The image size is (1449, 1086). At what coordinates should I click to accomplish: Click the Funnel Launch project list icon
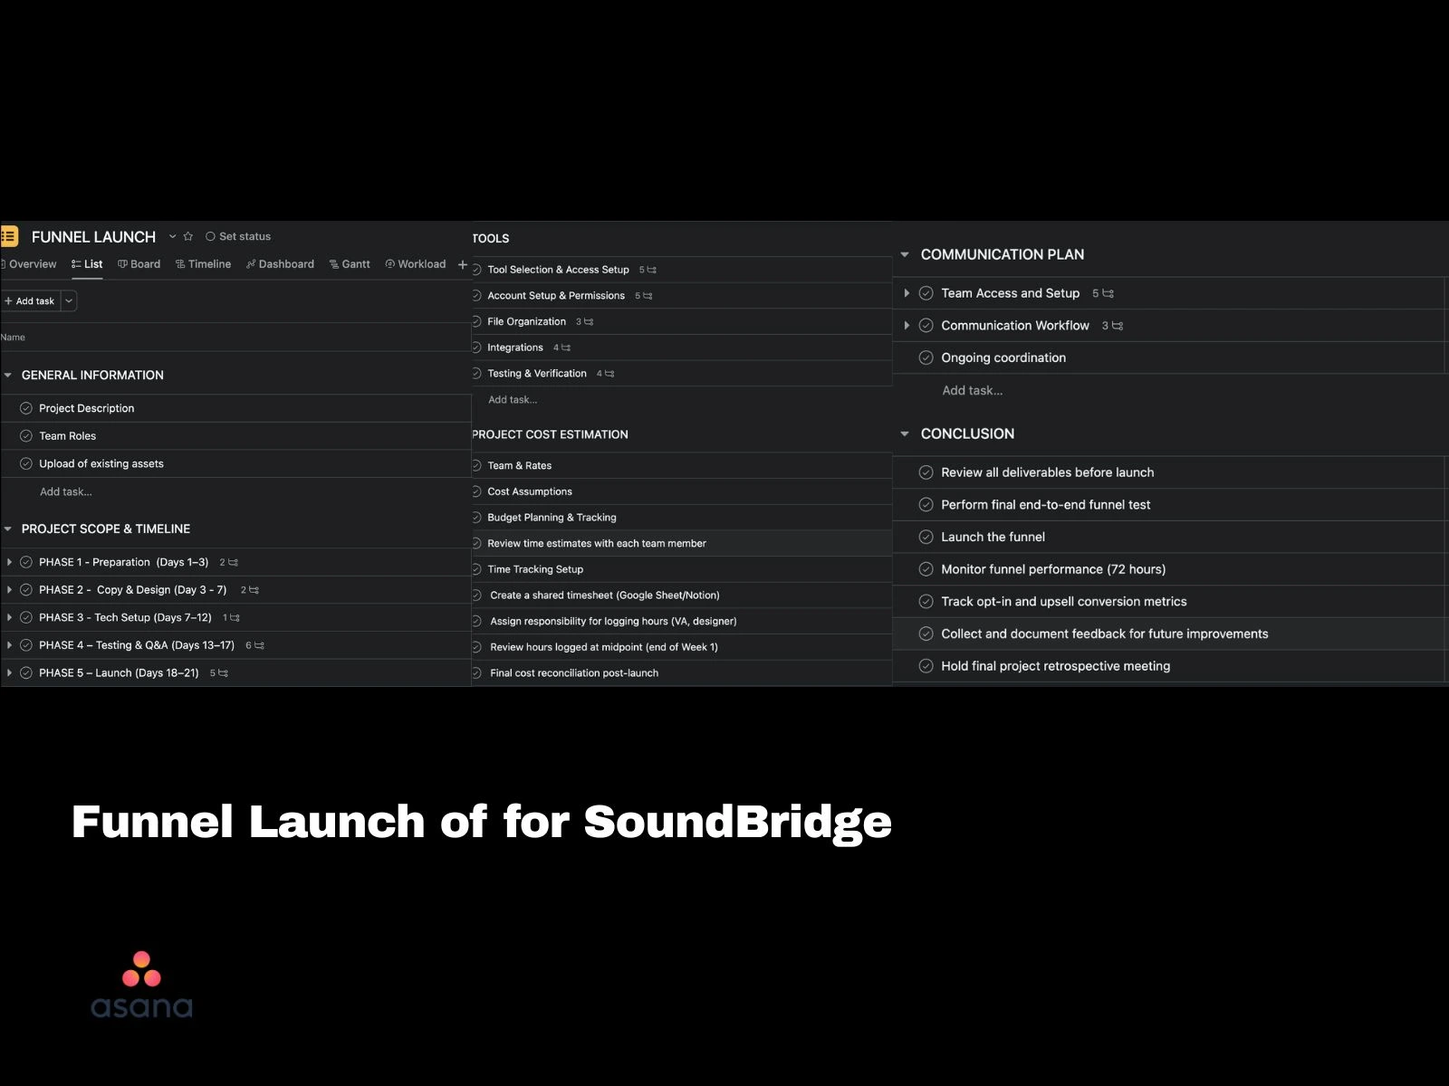pos(9,236)
